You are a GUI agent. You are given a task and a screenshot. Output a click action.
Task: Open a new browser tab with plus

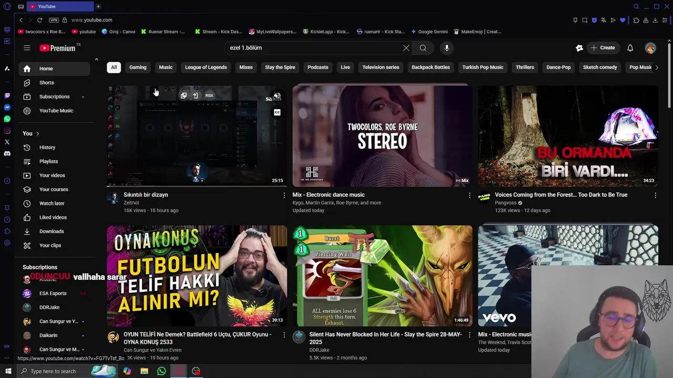98,6
